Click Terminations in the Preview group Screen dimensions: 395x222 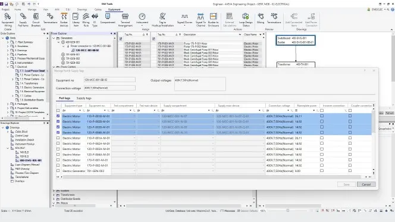tap(274, 18)
